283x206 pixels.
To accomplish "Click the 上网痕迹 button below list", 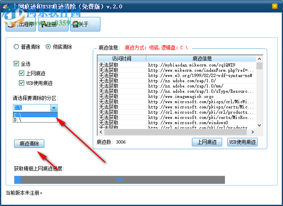I will pos(207,142).
